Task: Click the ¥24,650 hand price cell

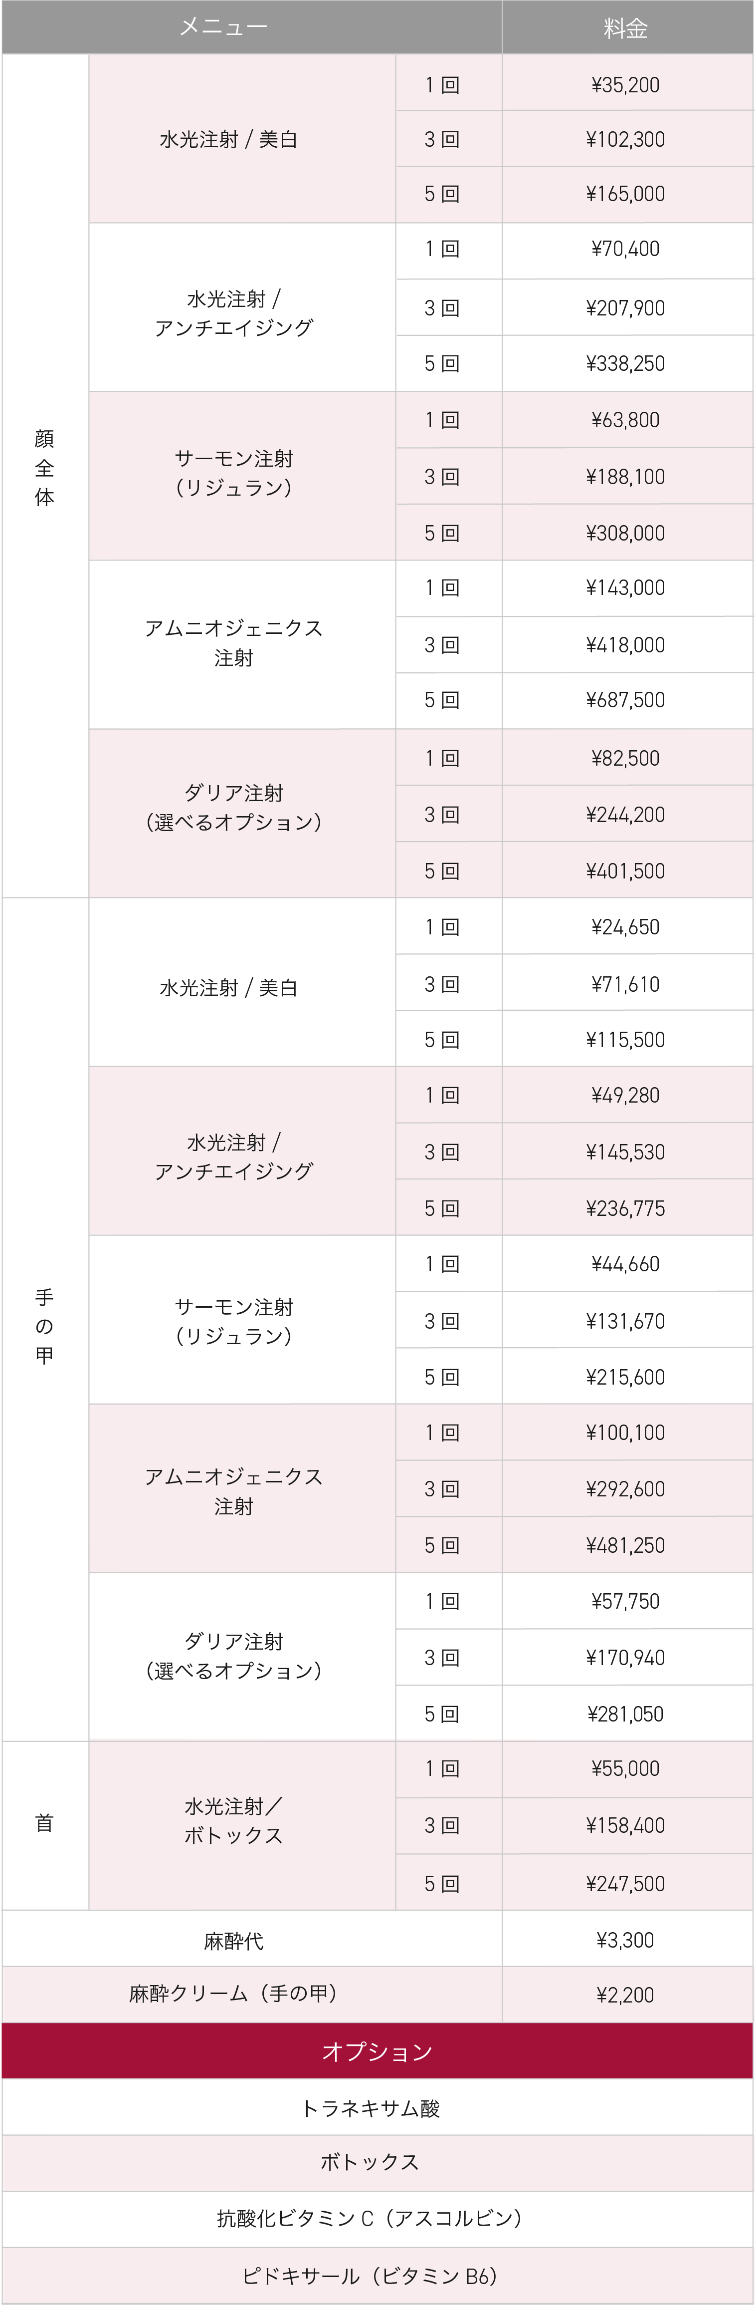Action: click(x=627, y=926)
